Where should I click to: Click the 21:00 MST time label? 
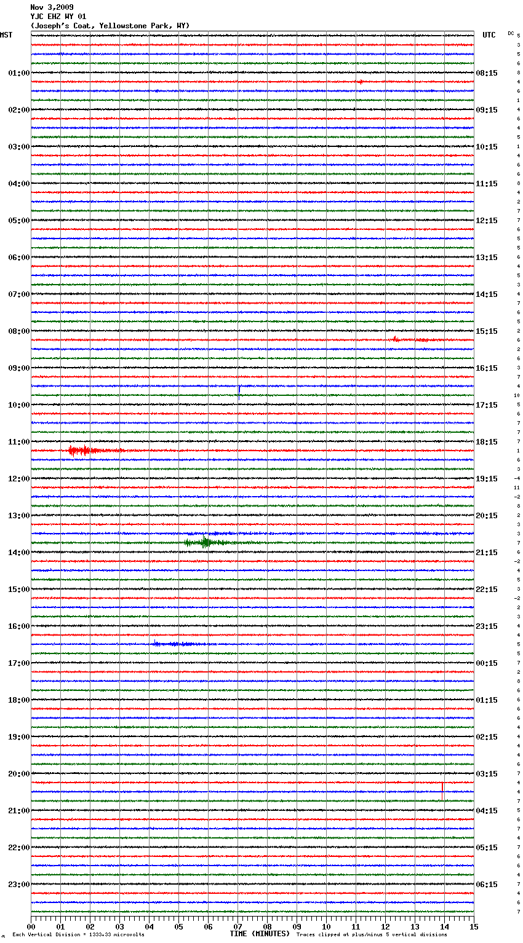[19, 811]
